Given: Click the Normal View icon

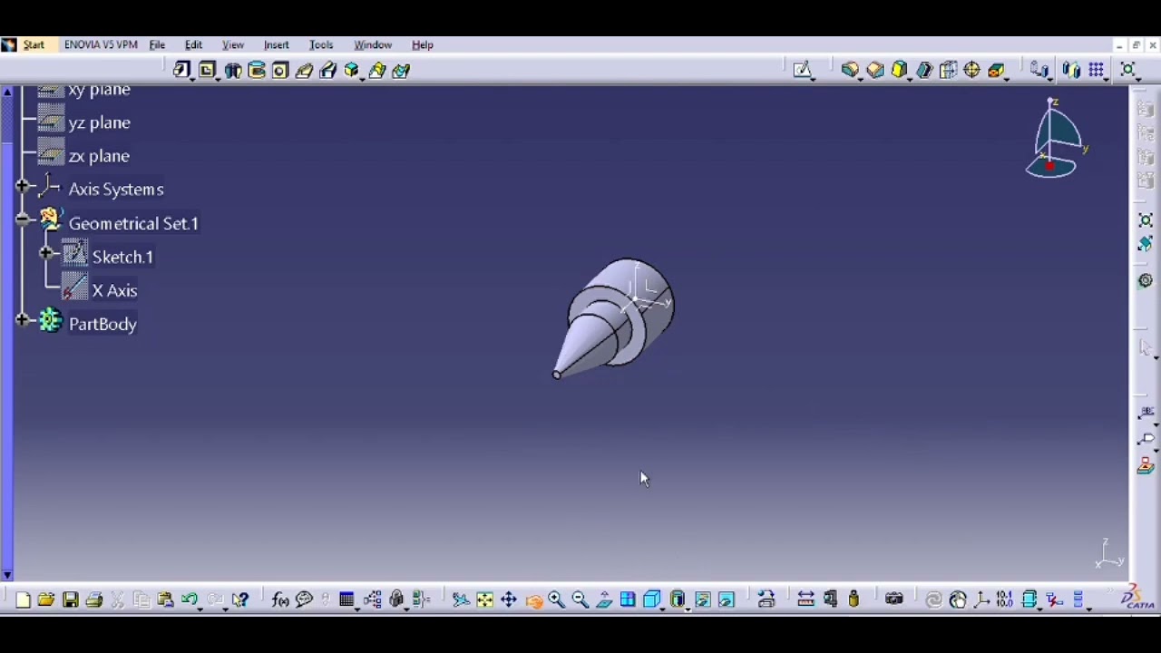Looking at the screenshot, I should [604, 599].
